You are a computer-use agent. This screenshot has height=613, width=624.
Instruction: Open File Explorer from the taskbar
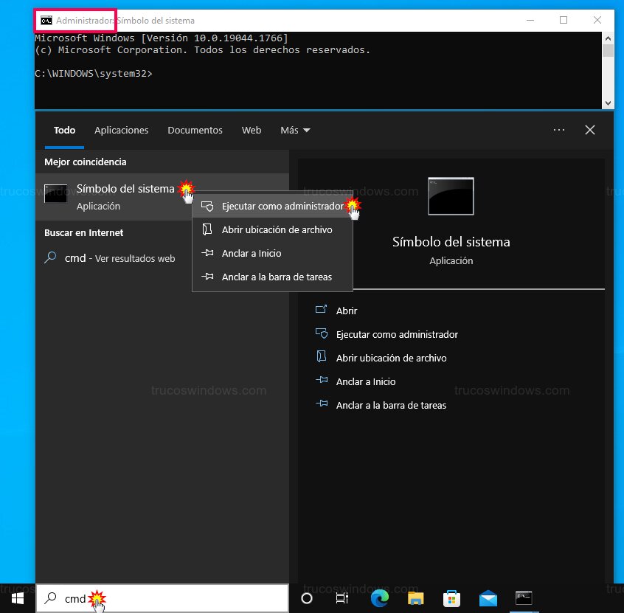(415, 598)
